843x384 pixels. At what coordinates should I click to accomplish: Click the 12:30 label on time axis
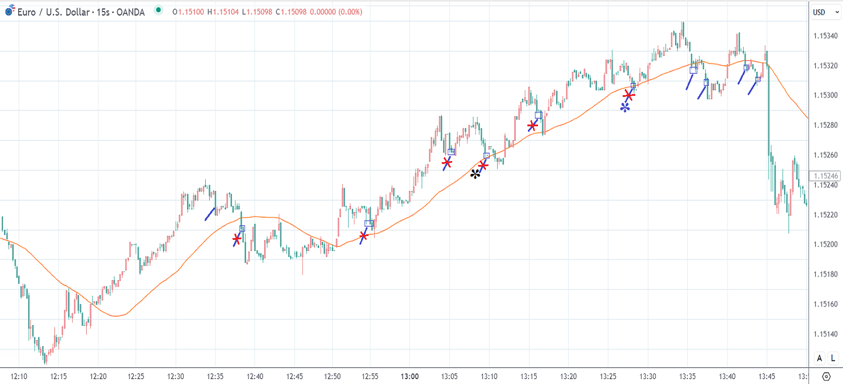point(175,376)
